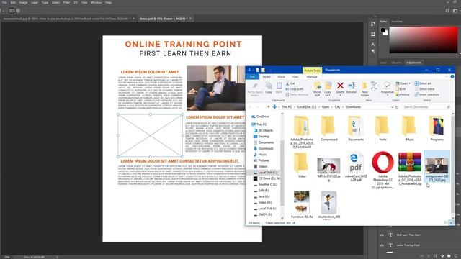The width and height of the screenshot is (461, 259).
Task: Click the Properties icon in Explorer ribbon
Action: (x=388, y=86)
